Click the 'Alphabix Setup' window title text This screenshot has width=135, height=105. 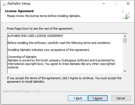(19, 3)
